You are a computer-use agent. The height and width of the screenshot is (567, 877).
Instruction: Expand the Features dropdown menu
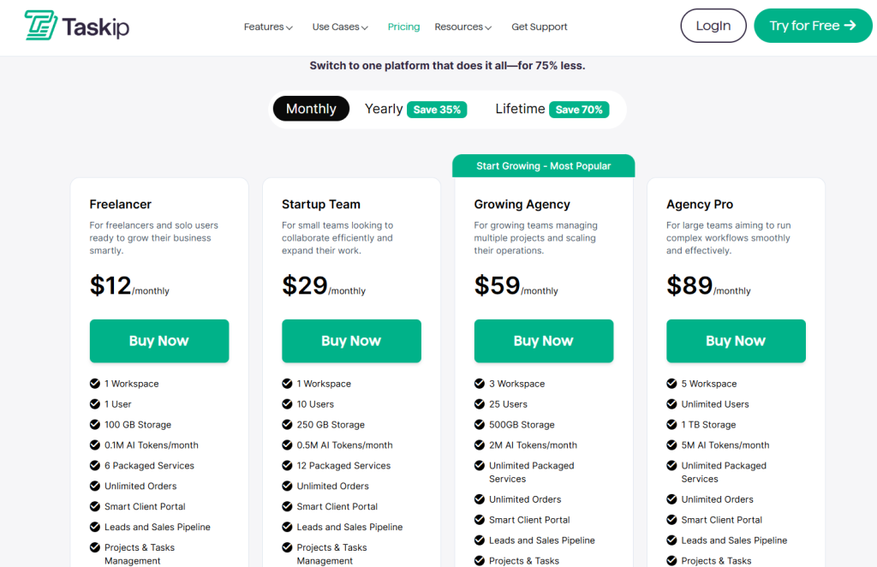point(268,27)
